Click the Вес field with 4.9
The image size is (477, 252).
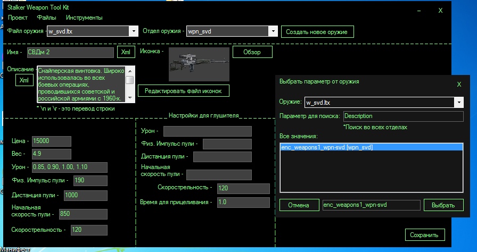click(x=52, y=154)
